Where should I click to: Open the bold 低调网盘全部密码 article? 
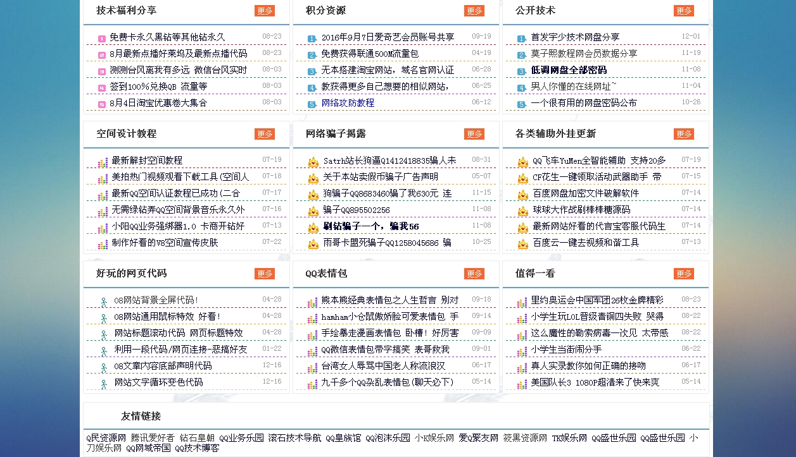[569, 70]
